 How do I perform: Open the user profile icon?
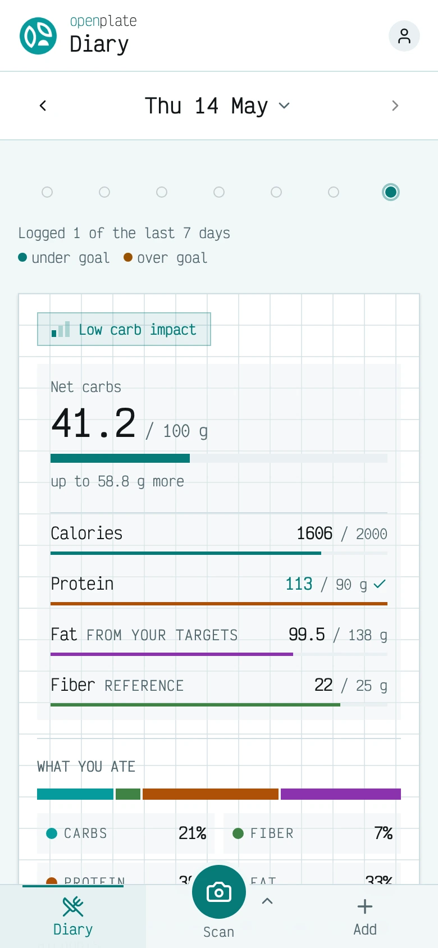(x=404, y=36)
